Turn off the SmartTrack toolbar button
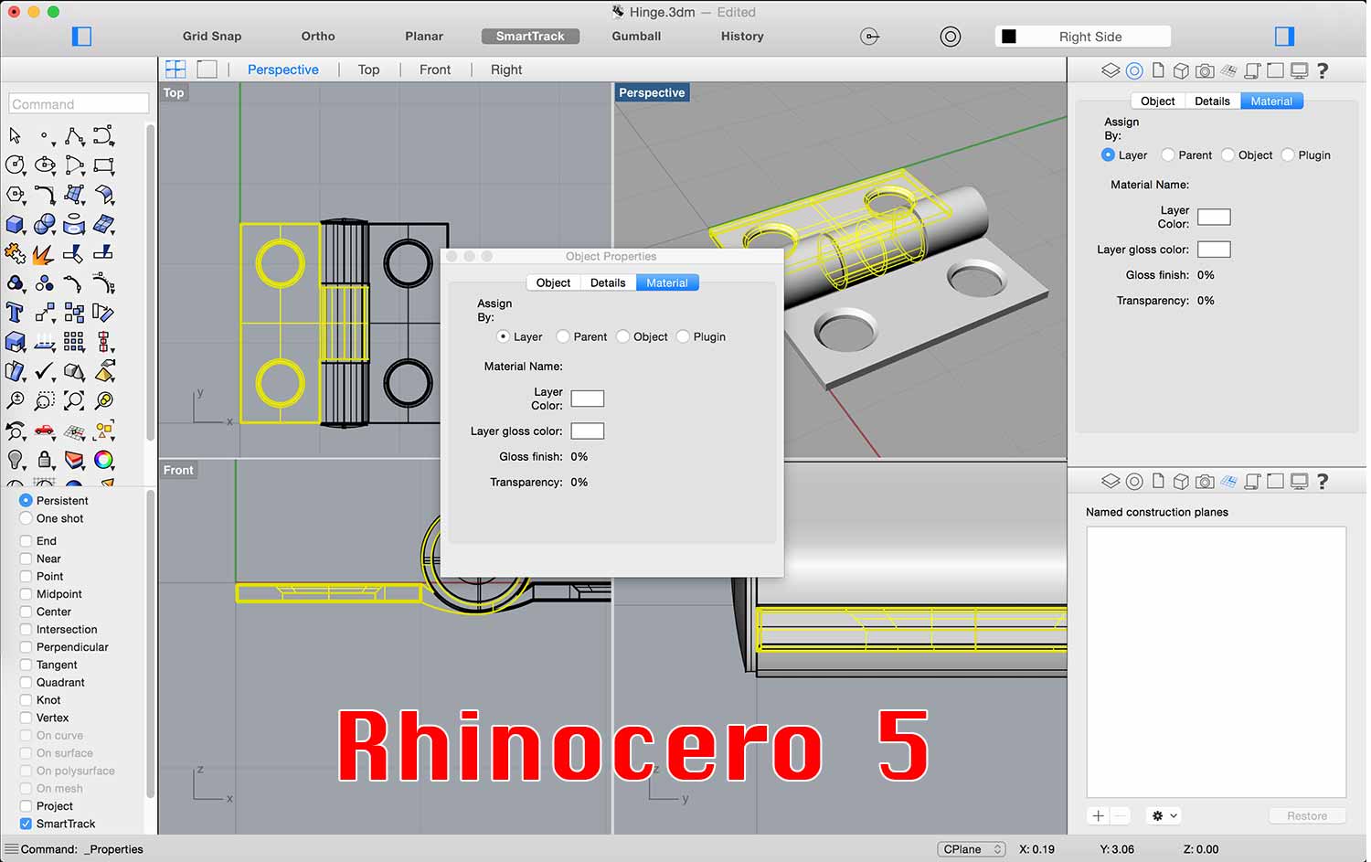1371x862 pixels. pyautogui.click(x=530, y=37)
